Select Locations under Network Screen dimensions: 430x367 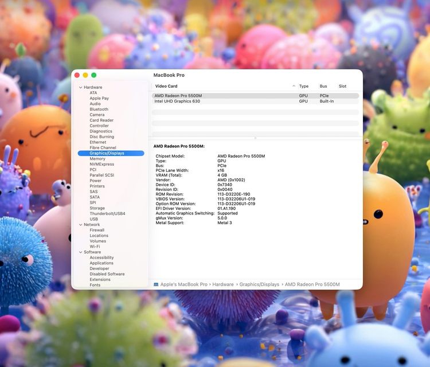coord(99,235)
